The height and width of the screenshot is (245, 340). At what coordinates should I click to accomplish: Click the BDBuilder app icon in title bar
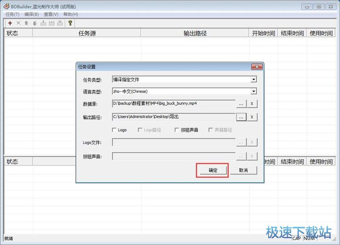(6, 6)
